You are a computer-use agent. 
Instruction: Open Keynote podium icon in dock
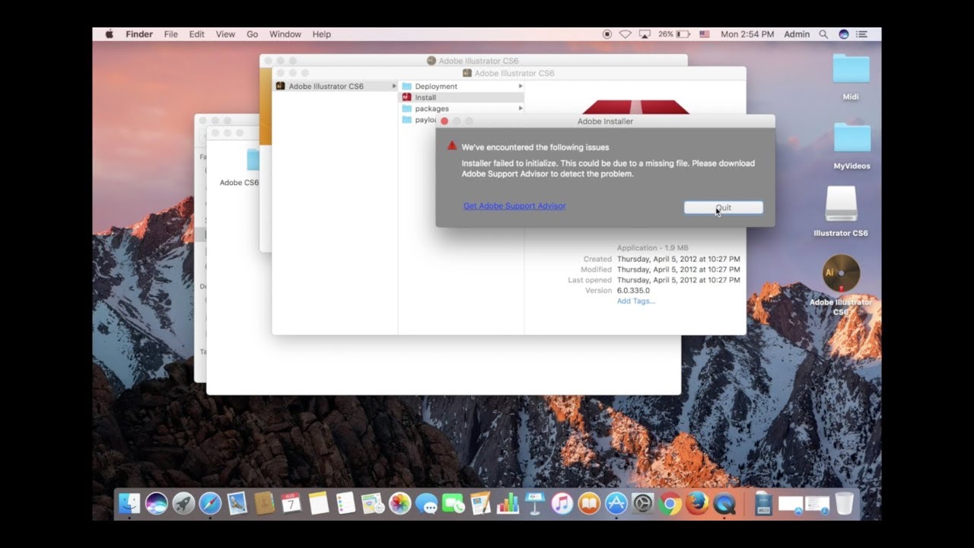click(x=535, y=503)
